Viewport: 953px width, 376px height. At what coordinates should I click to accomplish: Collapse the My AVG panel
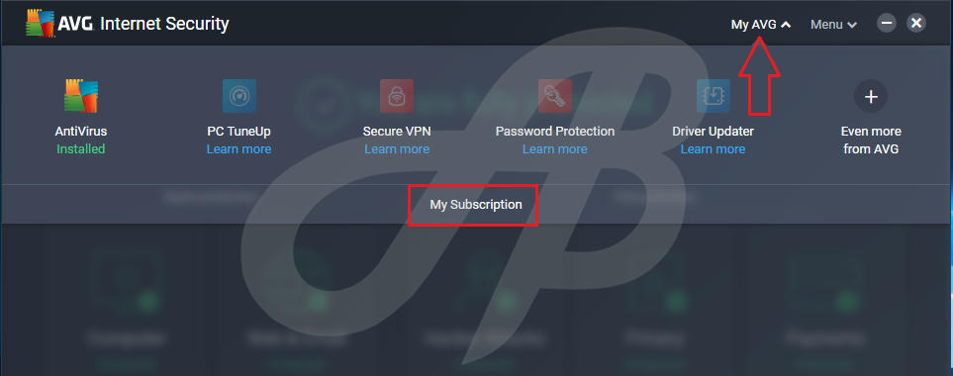[761, 25]
